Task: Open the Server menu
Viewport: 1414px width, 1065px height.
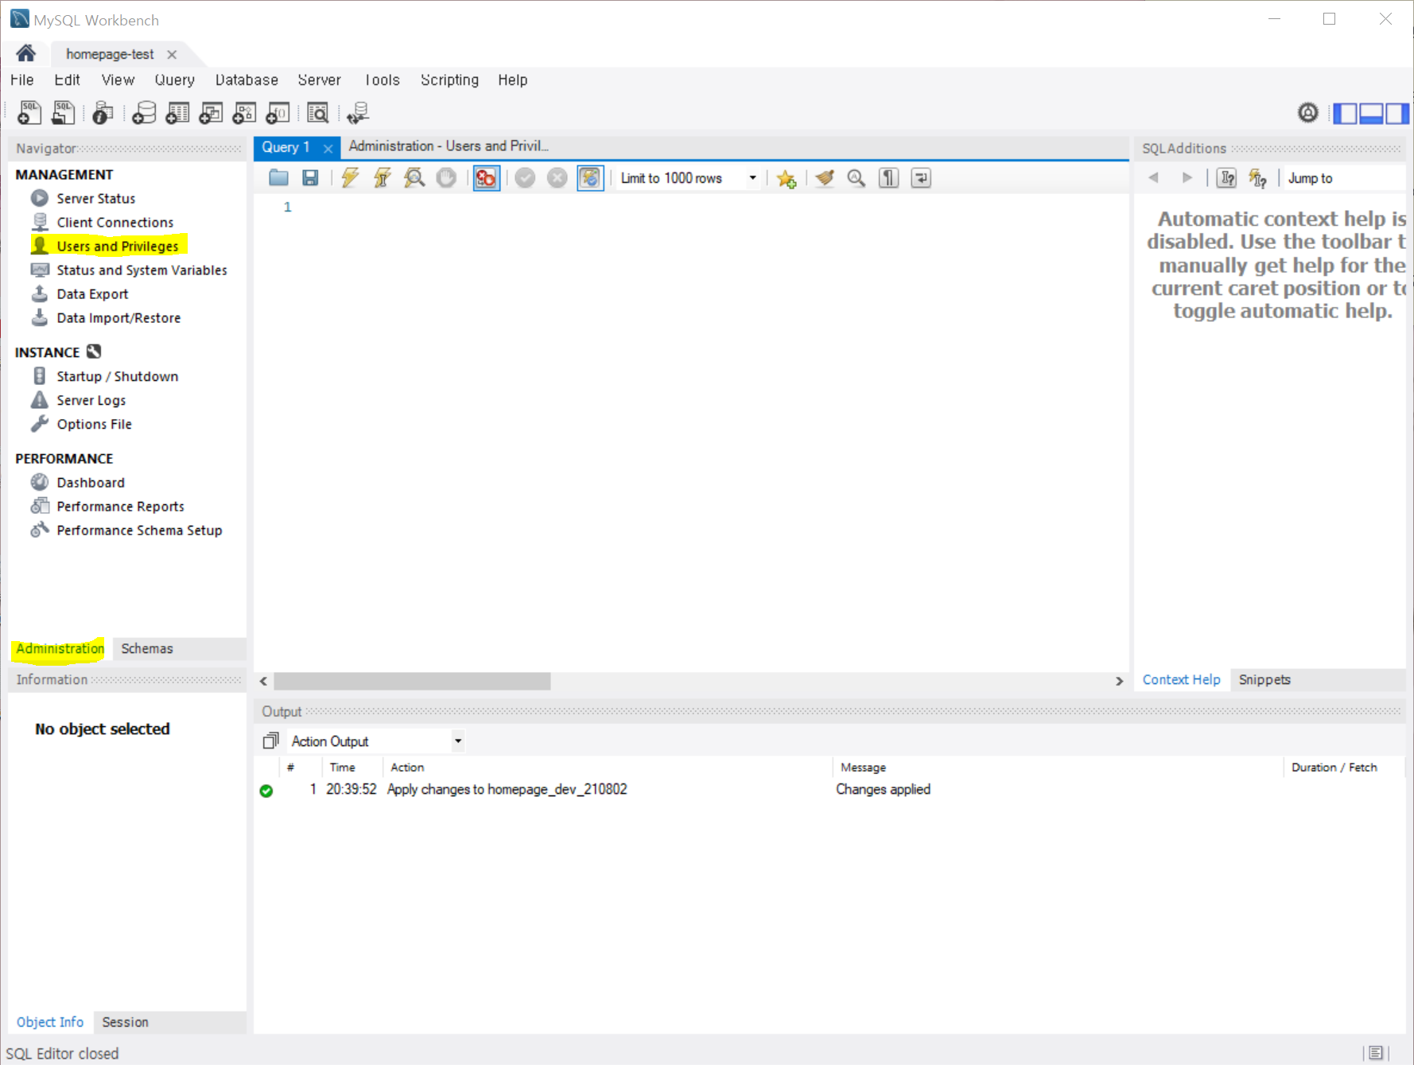Action: pos(319,80)
